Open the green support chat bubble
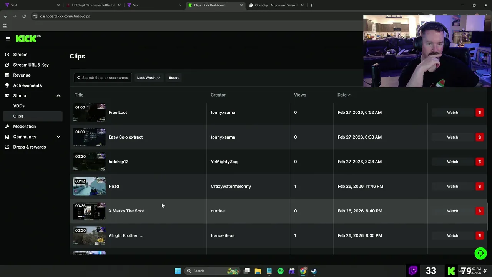Screen dimensions: 492x277 [x=480, y=253]
